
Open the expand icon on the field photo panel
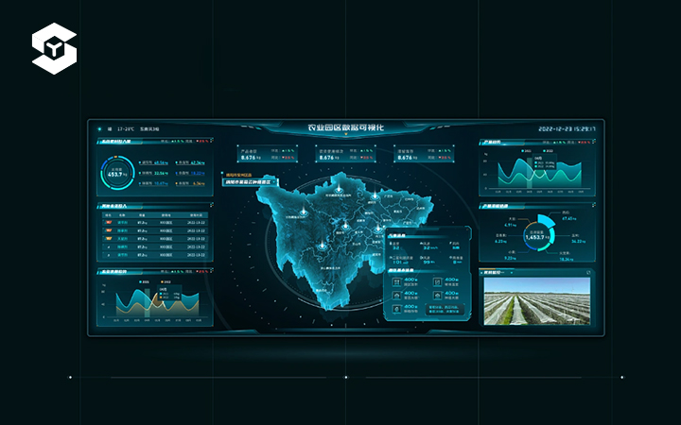pyautogui.click(x=587, y=271)
